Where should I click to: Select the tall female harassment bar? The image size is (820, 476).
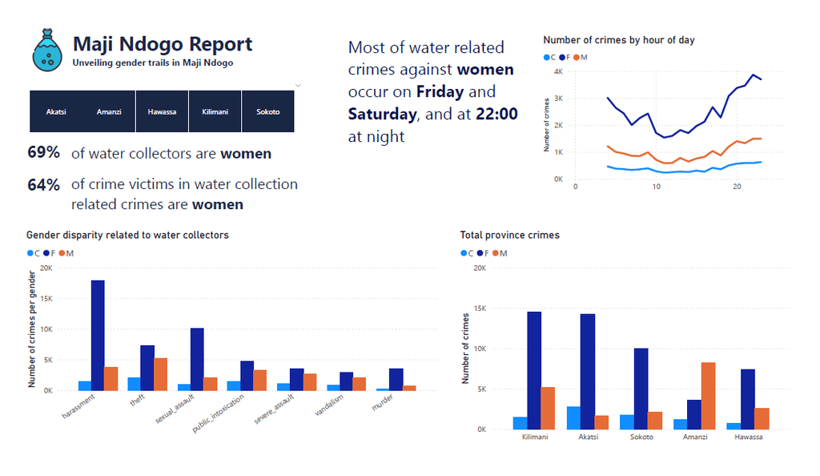click(x=98, y=335)
